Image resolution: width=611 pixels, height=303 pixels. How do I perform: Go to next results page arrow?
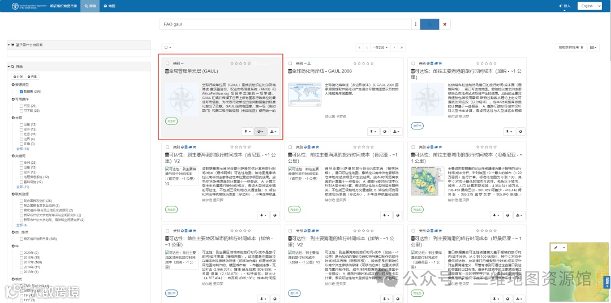394,47
